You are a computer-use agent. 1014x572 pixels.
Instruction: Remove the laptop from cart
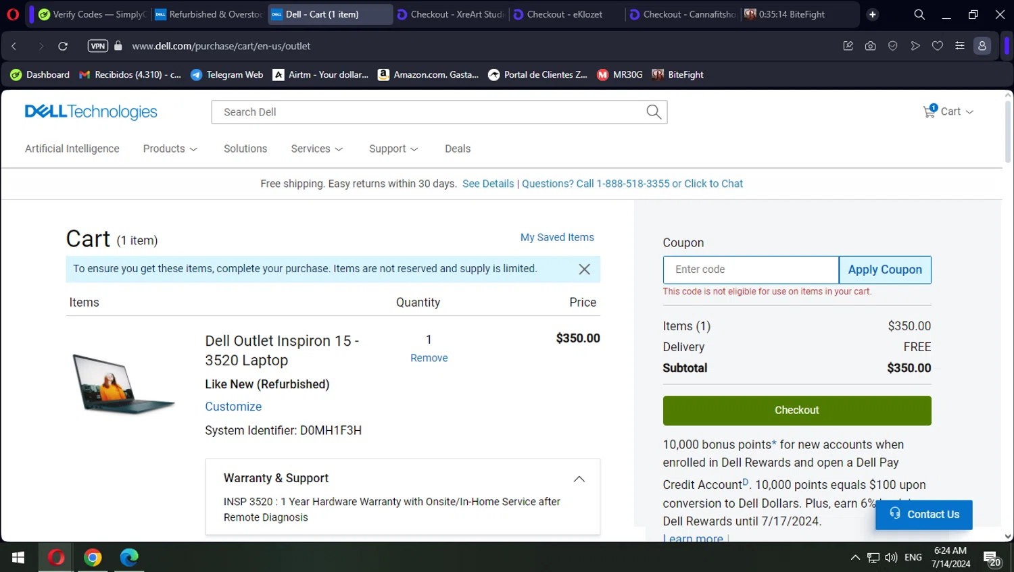(x=429, y=358)
